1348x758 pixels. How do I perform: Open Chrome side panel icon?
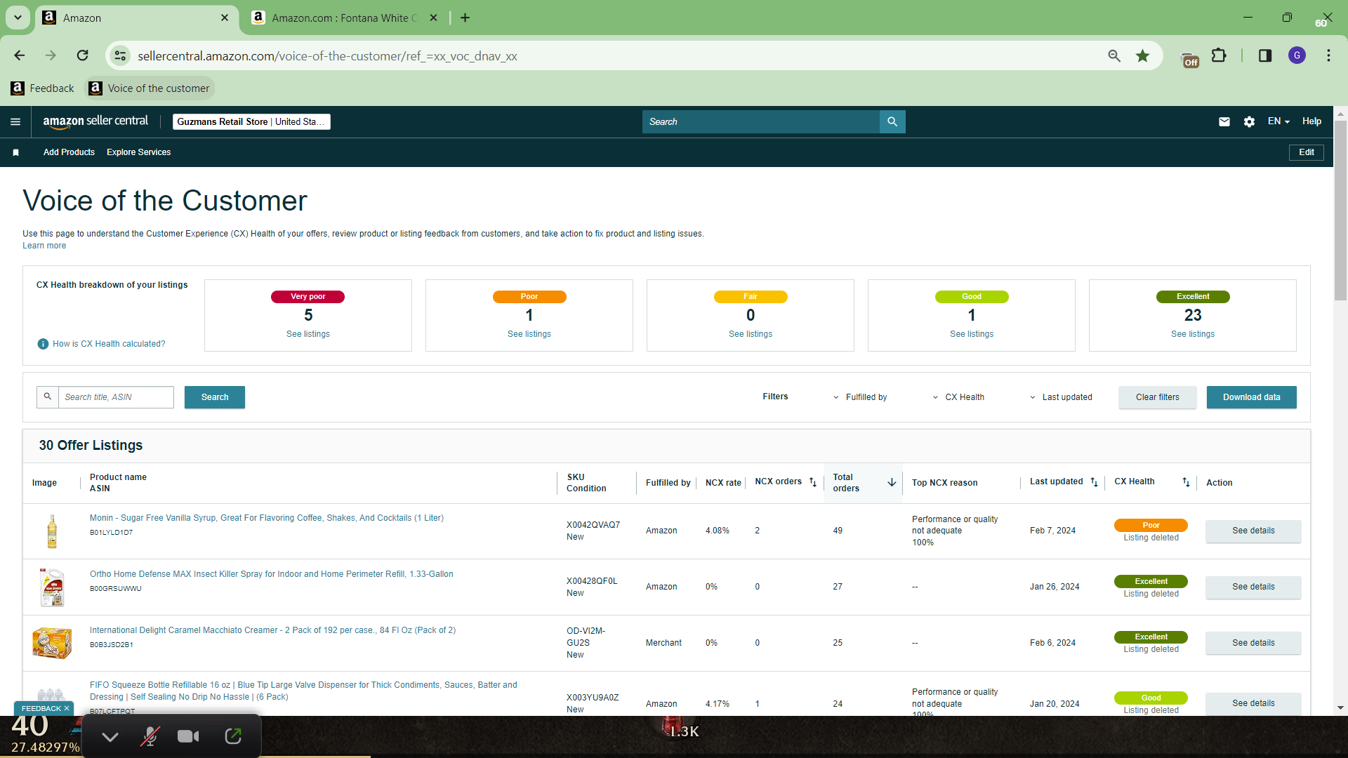click(x=1265, y=55)
